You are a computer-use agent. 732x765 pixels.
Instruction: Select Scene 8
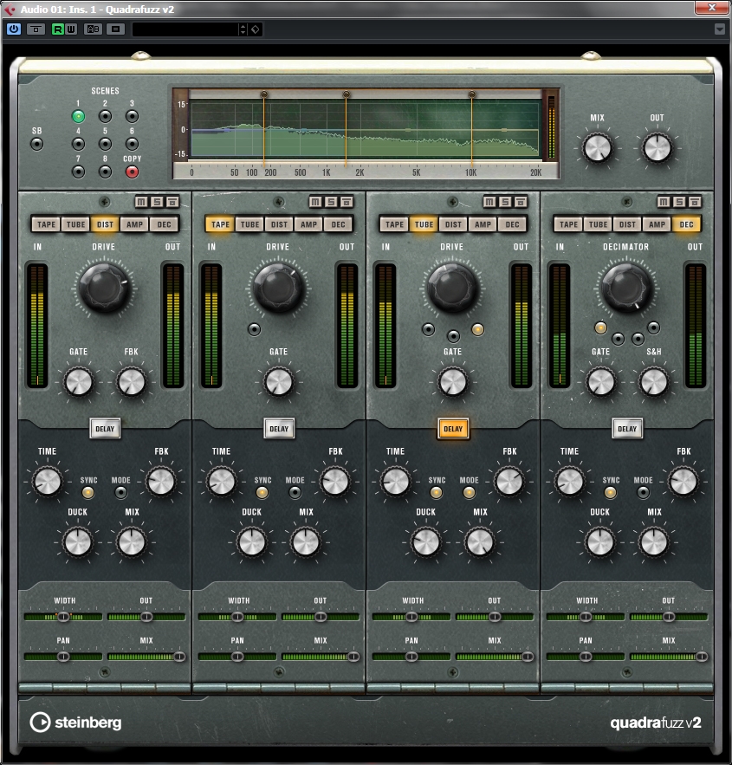tap(105, 172)
